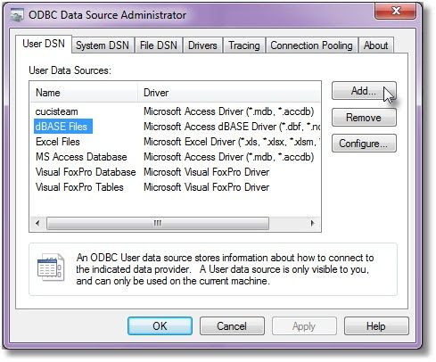Open the File DSN tab

pos(159,45)
